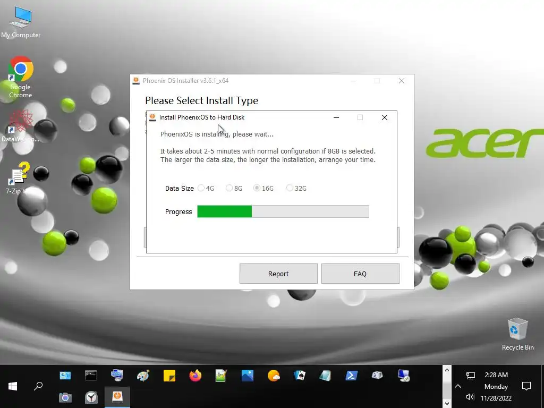
Task: Open Sticky Notes on the taskbar
Action: (169, 376)
